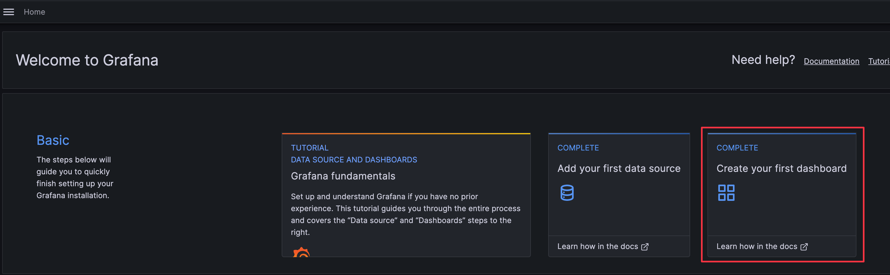
Task: Click the DATA SOURCE AND DASHBOARDS label
Action: point(354,160)
